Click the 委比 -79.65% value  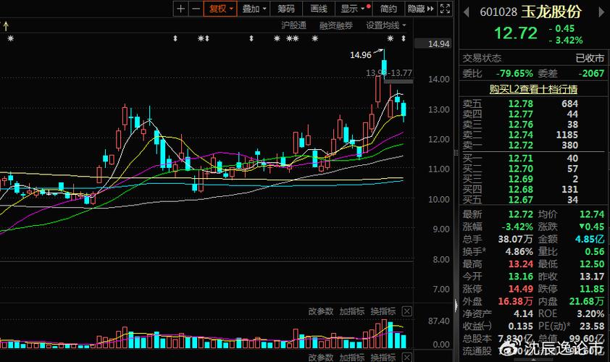point(514,74)
